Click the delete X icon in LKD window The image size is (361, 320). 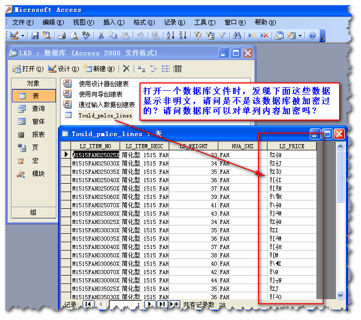pos(126,68)
